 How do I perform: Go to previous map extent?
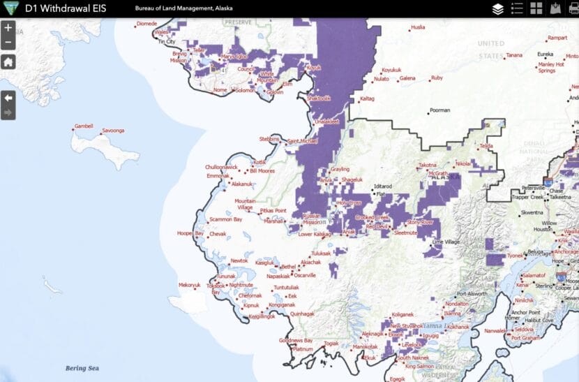[x=8, y=98]
